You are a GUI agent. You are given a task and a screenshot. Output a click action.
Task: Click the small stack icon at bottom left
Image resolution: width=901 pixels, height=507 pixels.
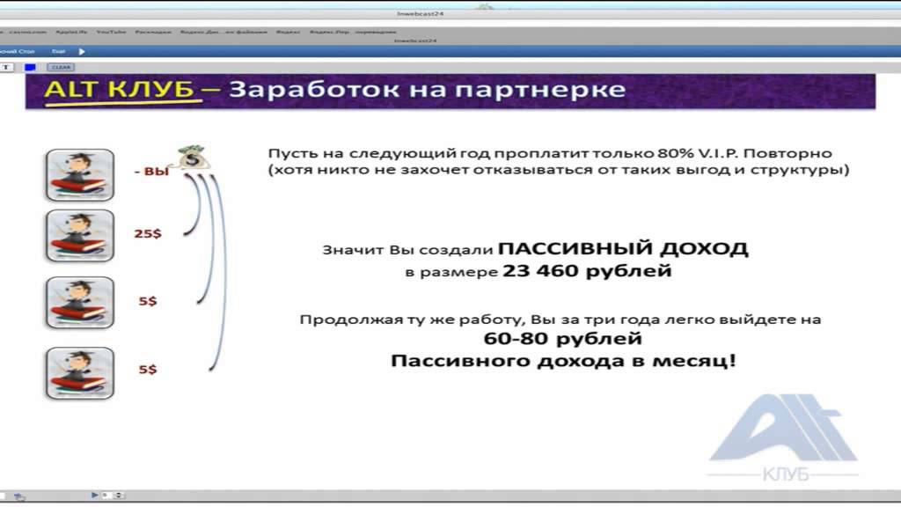[x=19, y=496]
